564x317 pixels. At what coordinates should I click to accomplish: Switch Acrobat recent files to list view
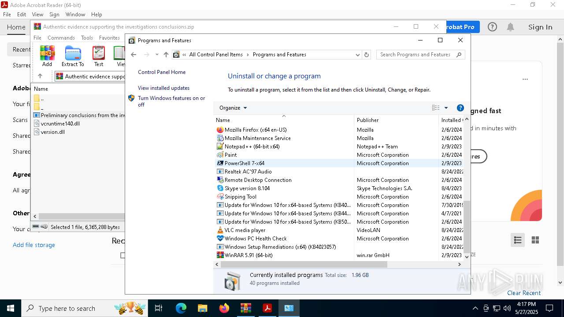coord(518,240)
